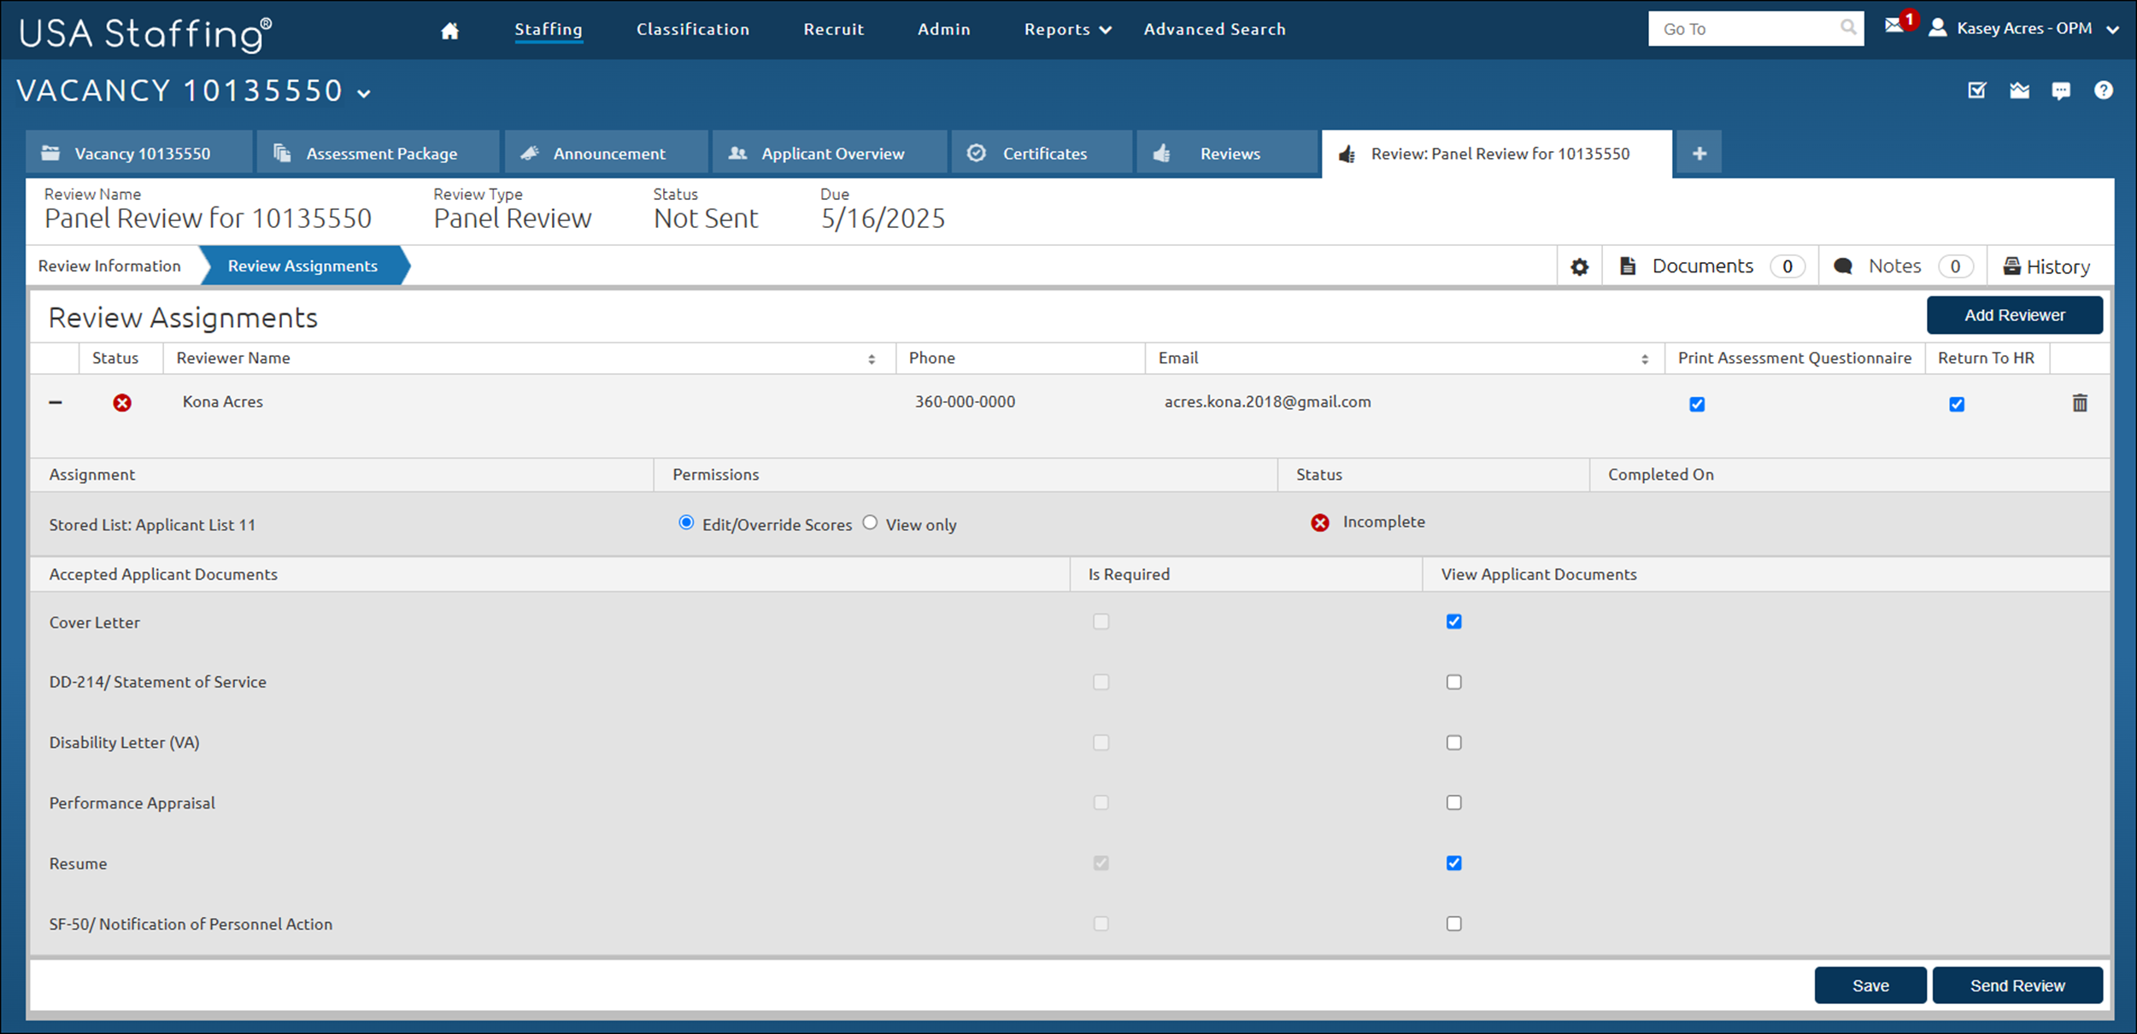Switch to the Applicant Overview tab
2137x1034 pixels.
coord(831,154)
